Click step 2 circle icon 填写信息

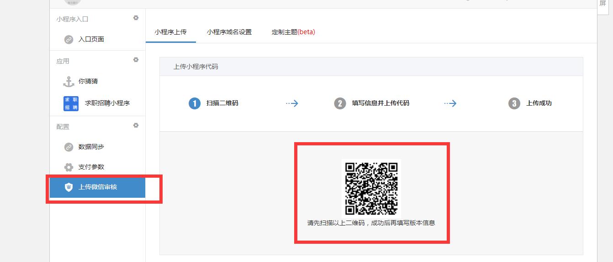[x=340, y=103]
